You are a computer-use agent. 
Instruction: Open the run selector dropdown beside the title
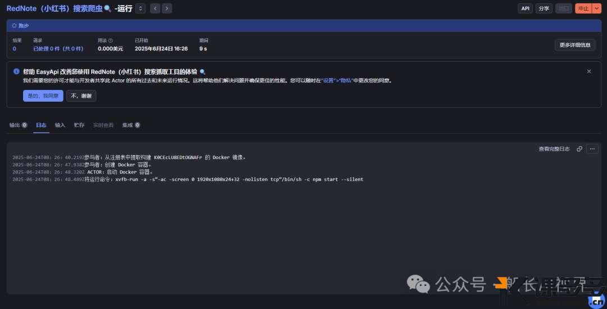[x=140, y=8]
